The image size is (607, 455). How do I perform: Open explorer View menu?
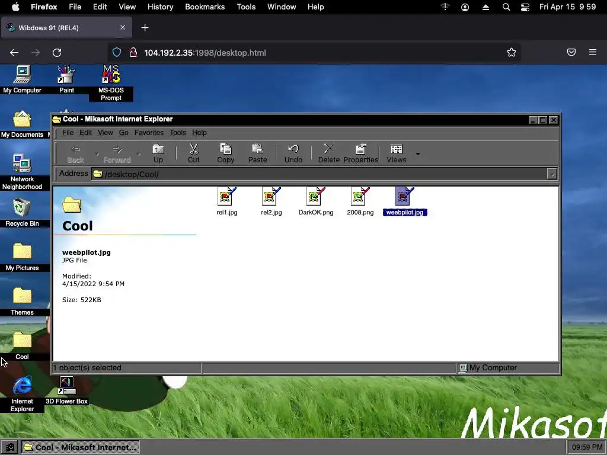pyautogui.click(x=106, y=133)
